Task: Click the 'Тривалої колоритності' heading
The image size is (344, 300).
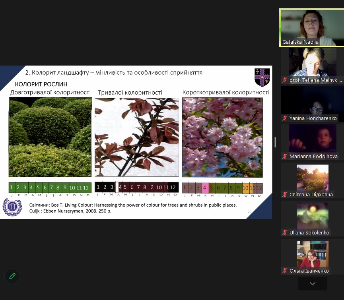Action: [130, 93]
